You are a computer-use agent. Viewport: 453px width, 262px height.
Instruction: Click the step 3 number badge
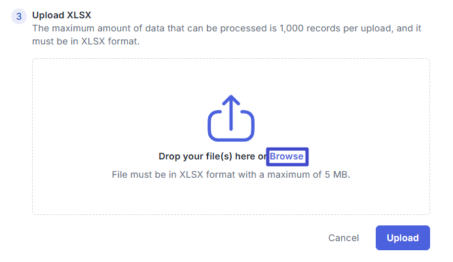(x=19, y=16)
